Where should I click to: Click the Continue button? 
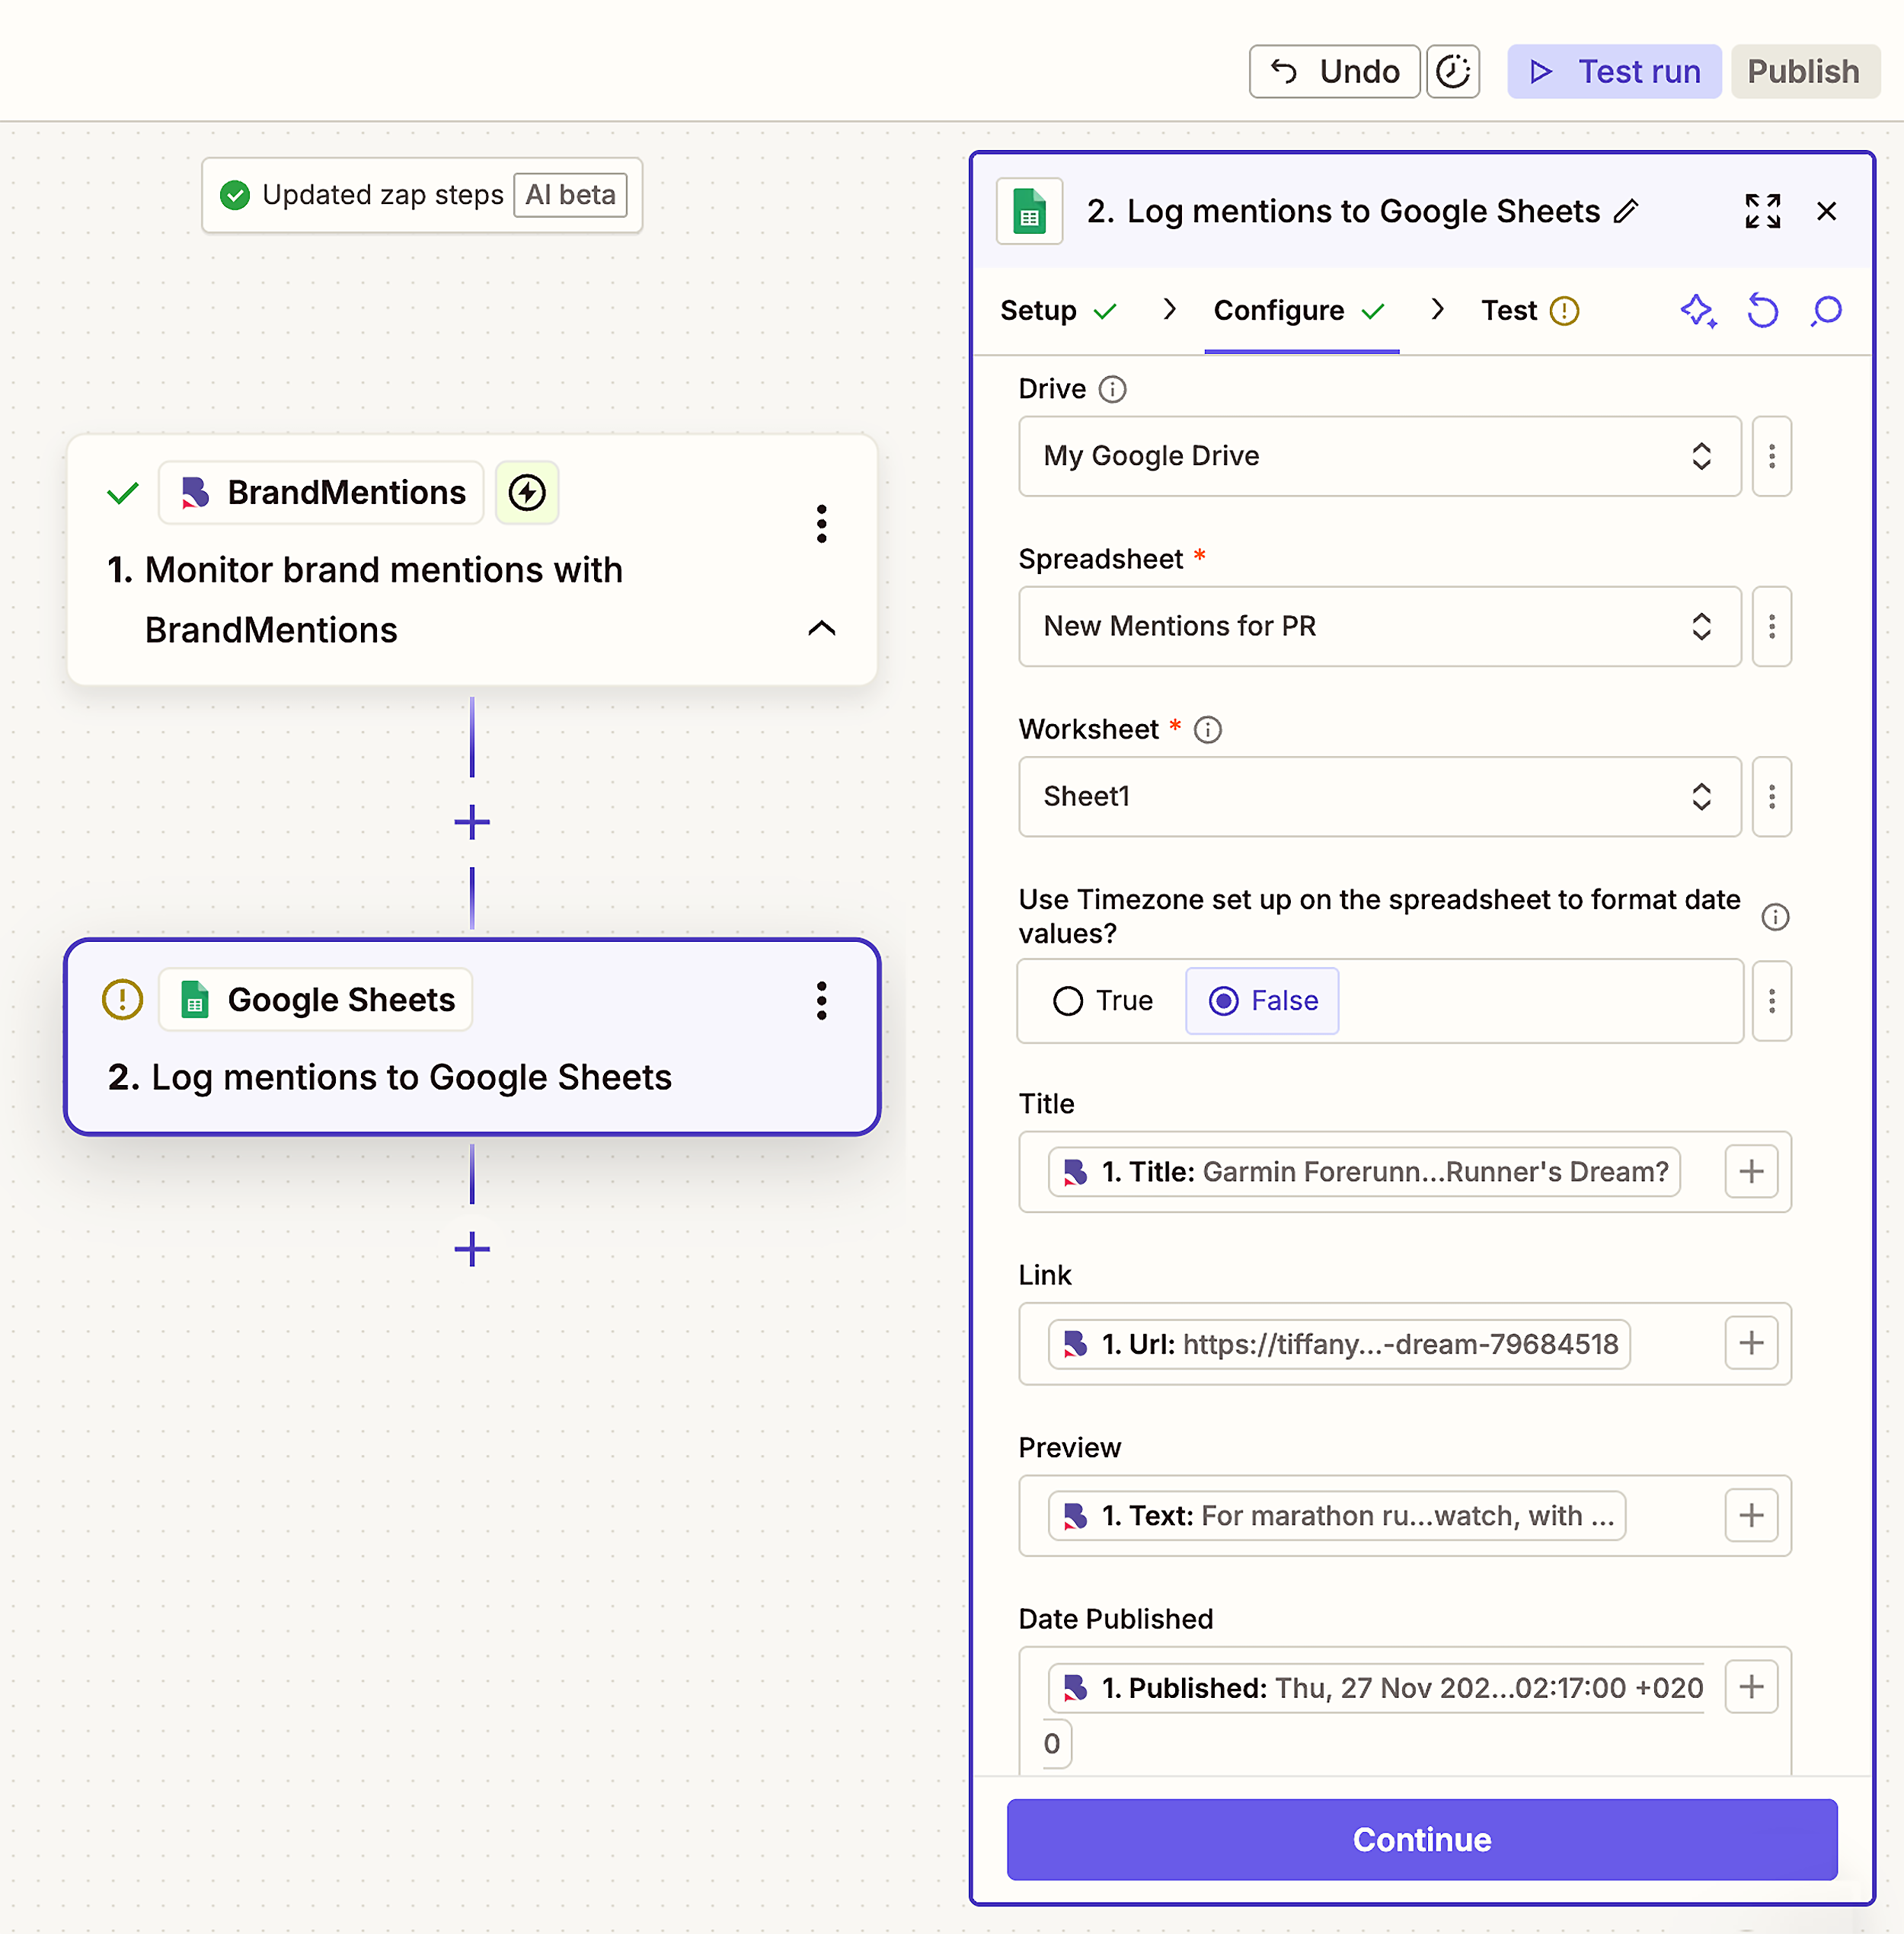point(1421,1839)
